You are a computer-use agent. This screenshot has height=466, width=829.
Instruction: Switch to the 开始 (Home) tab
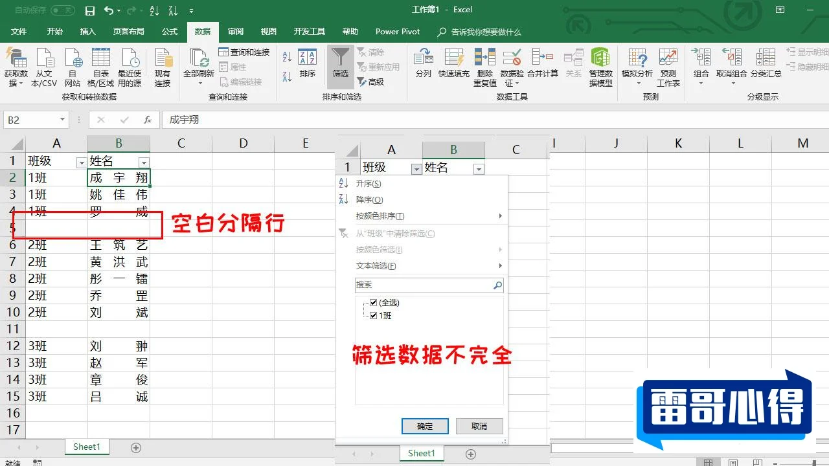pos(55,32)
